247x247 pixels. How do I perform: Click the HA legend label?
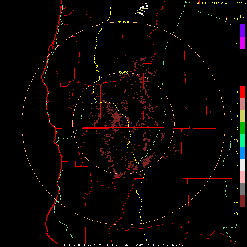(235, 92)
